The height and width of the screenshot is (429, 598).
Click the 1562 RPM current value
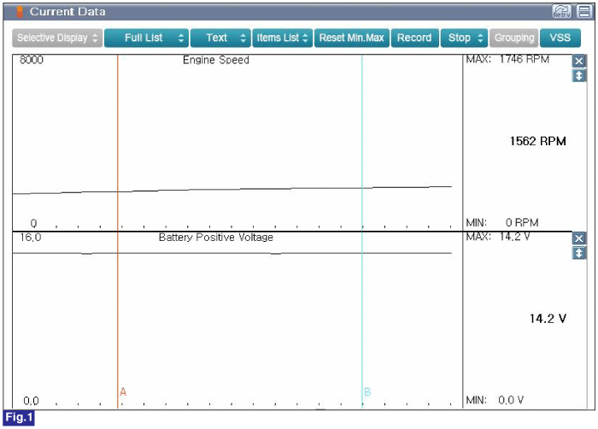coord(537,141)
